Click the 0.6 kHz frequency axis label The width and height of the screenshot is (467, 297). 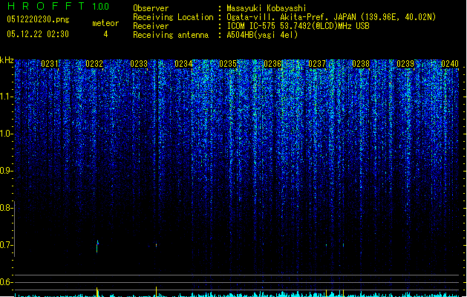(x=6, y=282)
